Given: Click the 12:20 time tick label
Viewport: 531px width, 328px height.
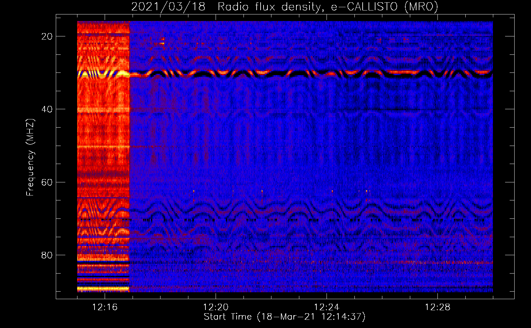Looking at the screenshot, I should coord(216,307).
